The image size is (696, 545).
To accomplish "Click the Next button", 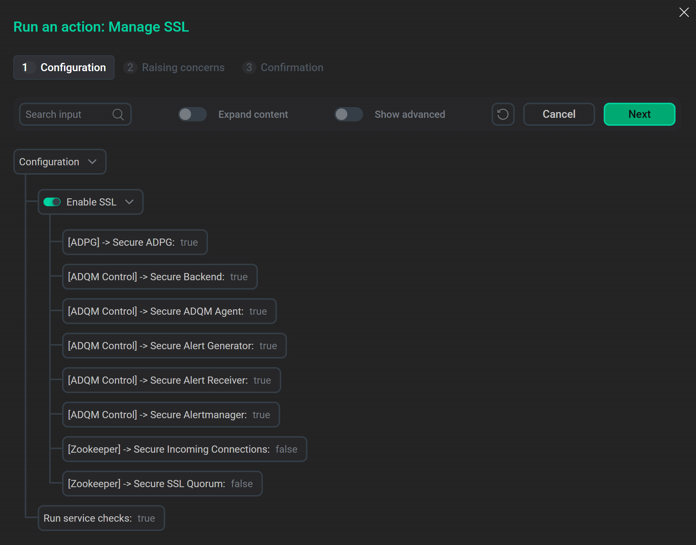I will click(x=639, y=114).
